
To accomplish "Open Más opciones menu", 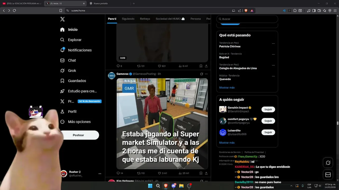I will [75, 122].
